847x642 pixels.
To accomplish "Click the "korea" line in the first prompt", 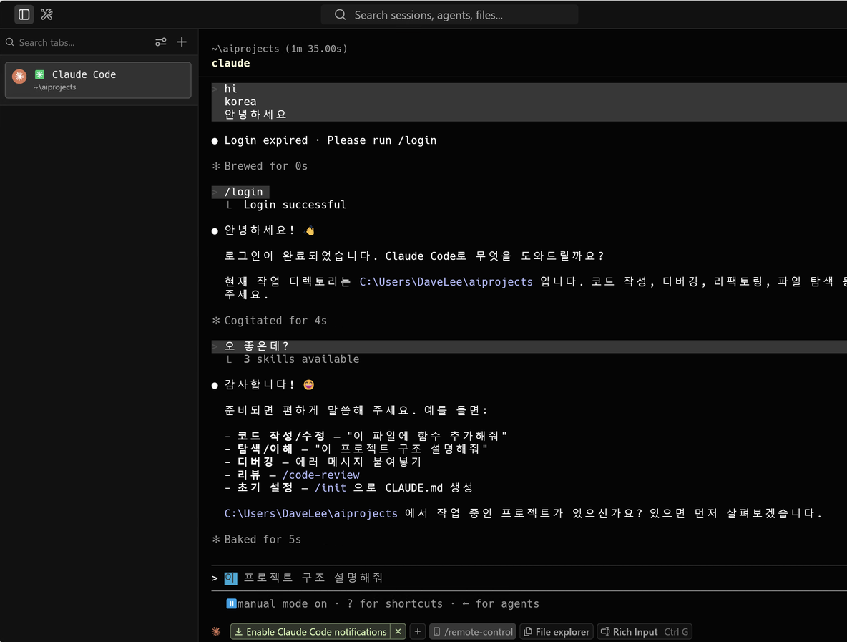I will click(240, 102).
